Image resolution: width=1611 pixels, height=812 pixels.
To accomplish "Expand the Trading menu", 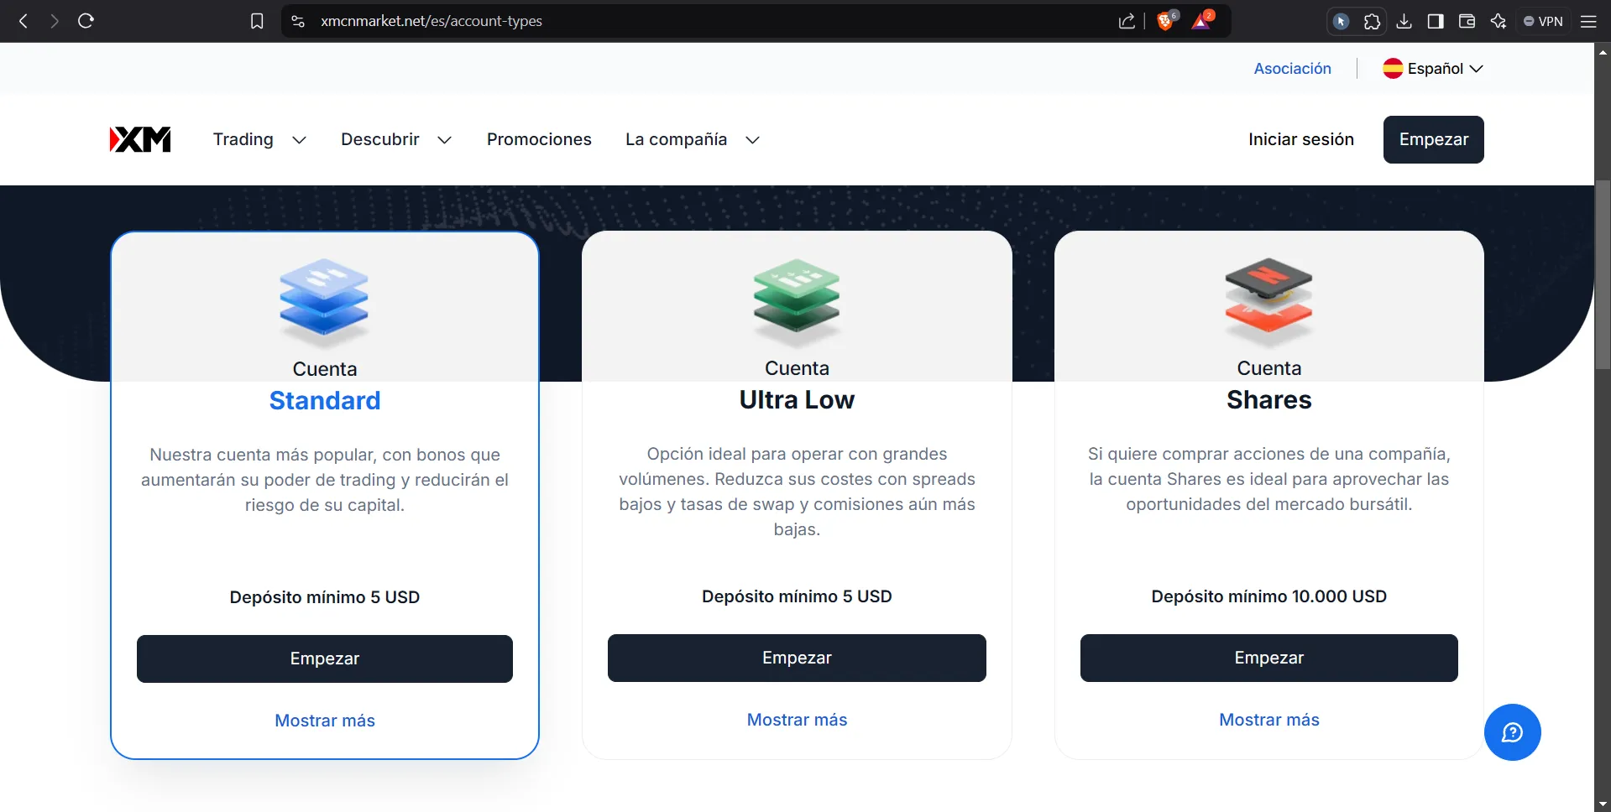I will pos(259,139).
